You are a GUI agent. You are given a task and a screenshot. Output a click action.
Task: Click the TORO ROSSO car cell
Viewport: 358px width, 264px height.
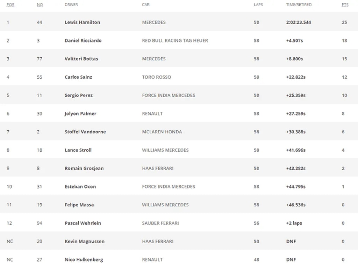pos(156,77)
